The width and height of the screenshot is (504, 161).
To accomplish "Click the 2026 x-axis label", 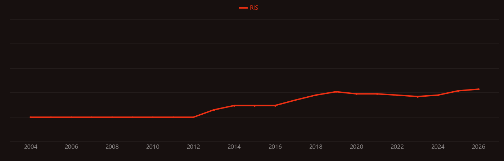I will 478,147.
